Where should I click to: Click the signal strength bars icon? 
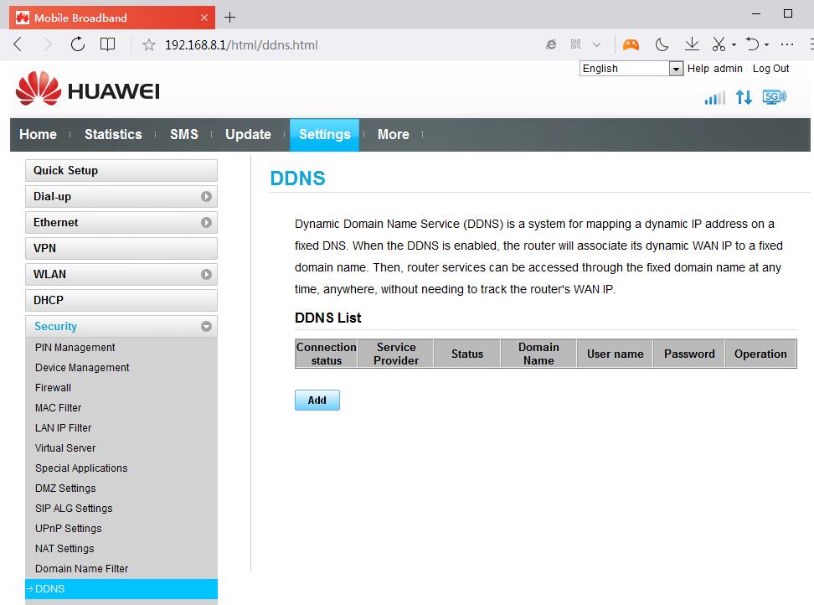pyautogui.click(x=714, y=98)
